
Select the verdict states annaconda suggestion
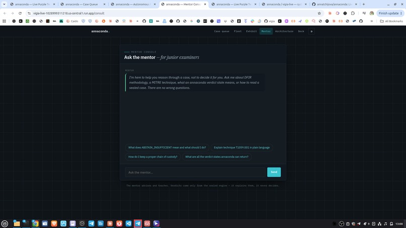coord(217,157)
